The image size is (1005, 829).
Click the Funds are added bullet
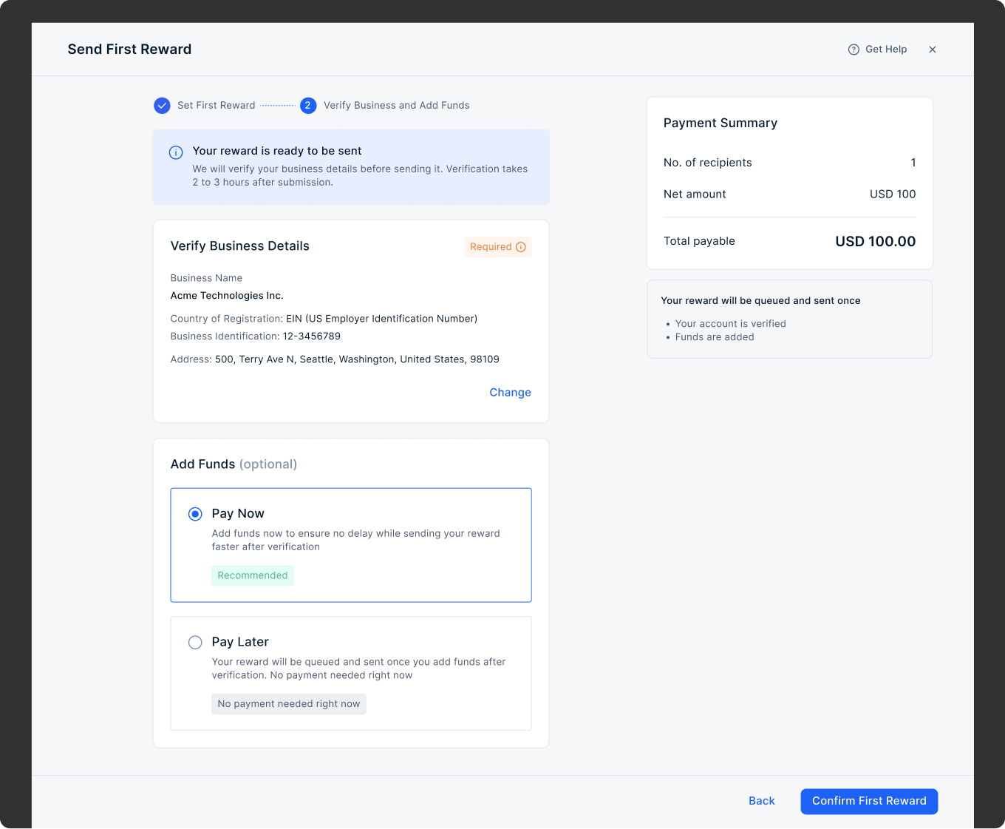(715, 337)
